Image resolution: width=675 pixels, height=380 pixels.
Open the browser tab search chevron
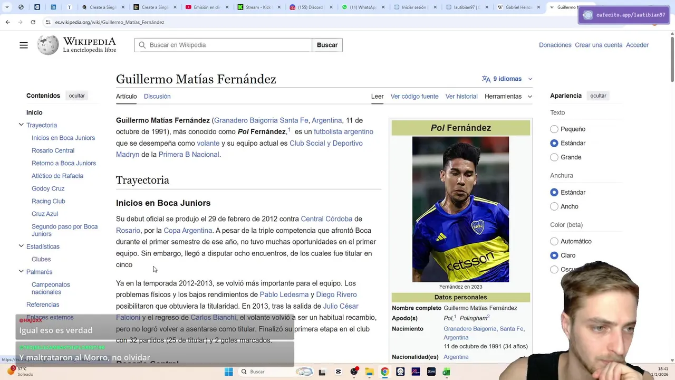6,7
